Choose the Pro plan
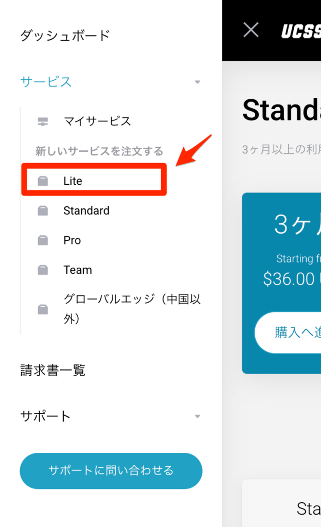Screen dimensions: 321x527 (72, 240)
